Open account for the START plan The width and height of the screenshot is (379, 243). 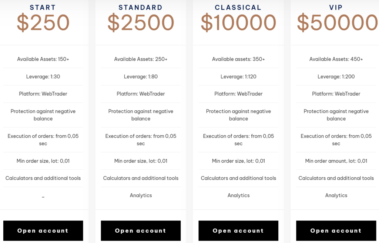pyautogui.click(x=43, y=231)
